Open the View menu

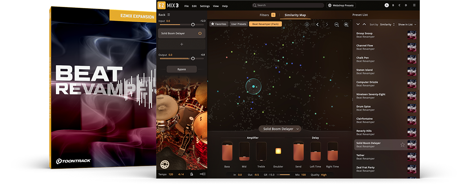pos(216,6)
